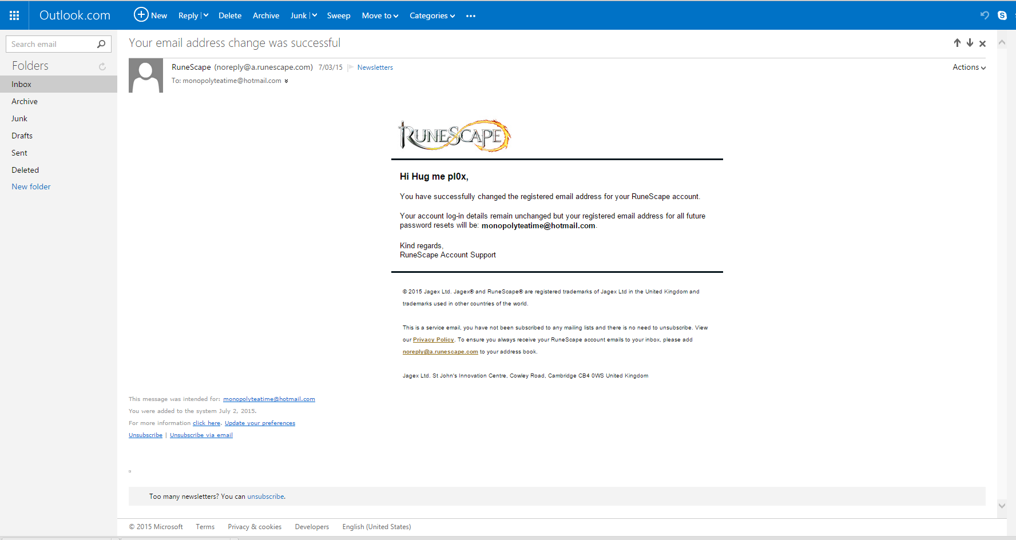1016x540 pixels.
Task: Refresh folders with the circular arrow icon
Action: point(102,66)
